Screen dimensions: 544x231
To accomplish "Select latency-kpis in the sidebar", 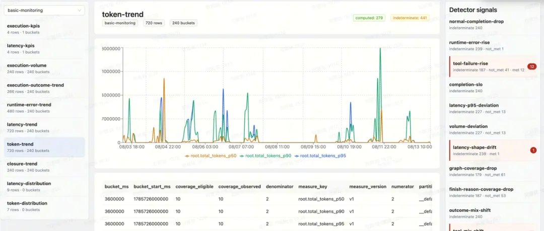I will click(44, 48).
